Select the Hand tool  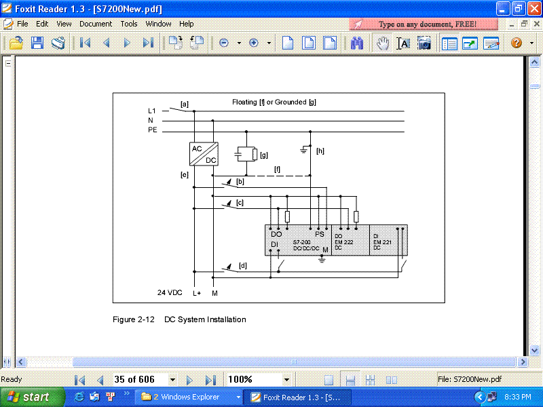(383, 43)
